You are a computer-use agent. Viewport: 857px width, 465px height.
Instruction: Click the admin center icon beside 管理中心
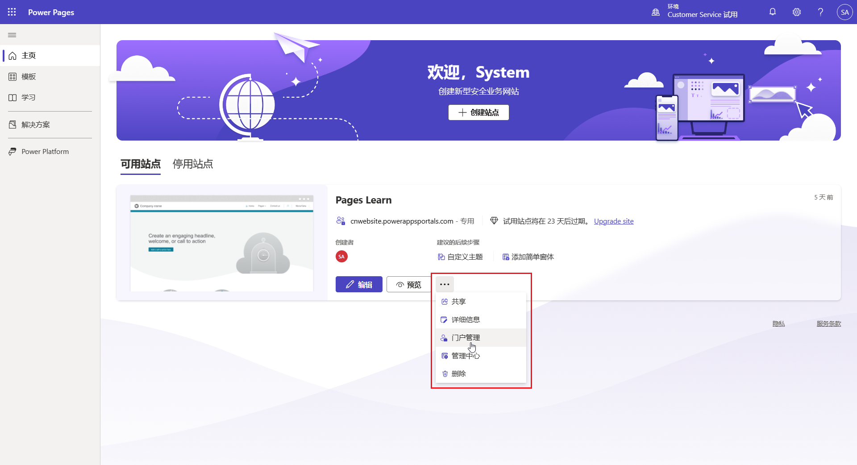[445, 356]
